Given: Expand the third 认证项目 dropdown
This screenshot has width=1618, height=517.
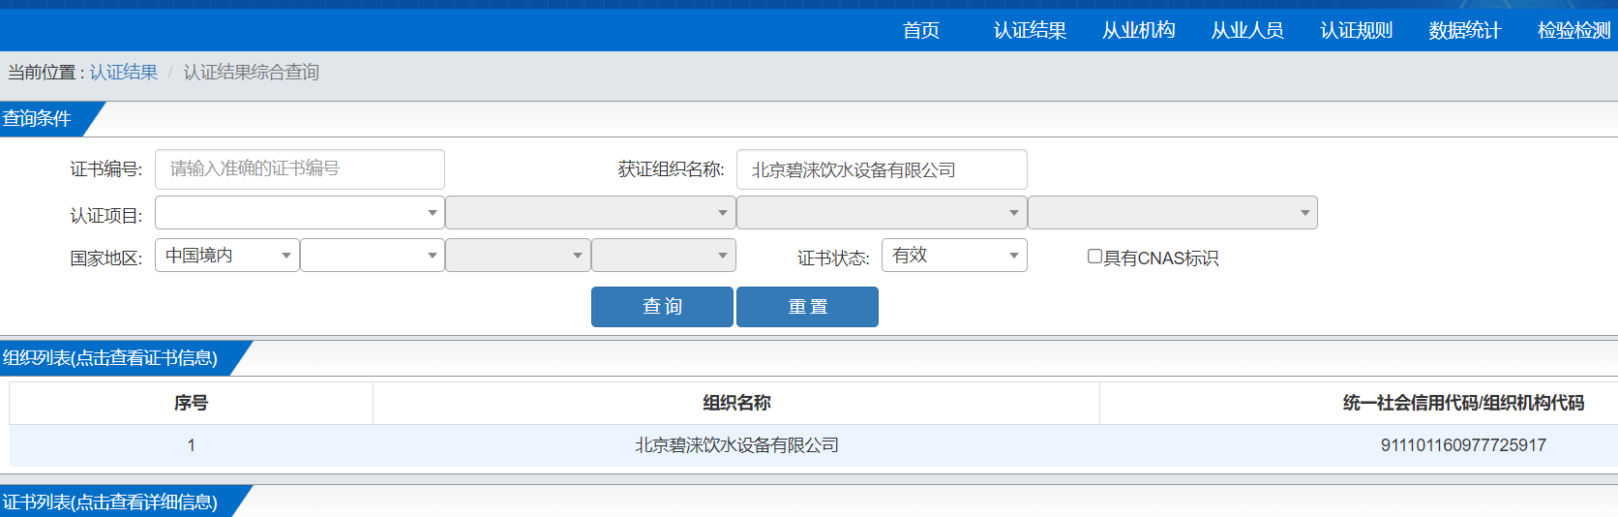Looking at the screenshot, I should coord(882,213).
